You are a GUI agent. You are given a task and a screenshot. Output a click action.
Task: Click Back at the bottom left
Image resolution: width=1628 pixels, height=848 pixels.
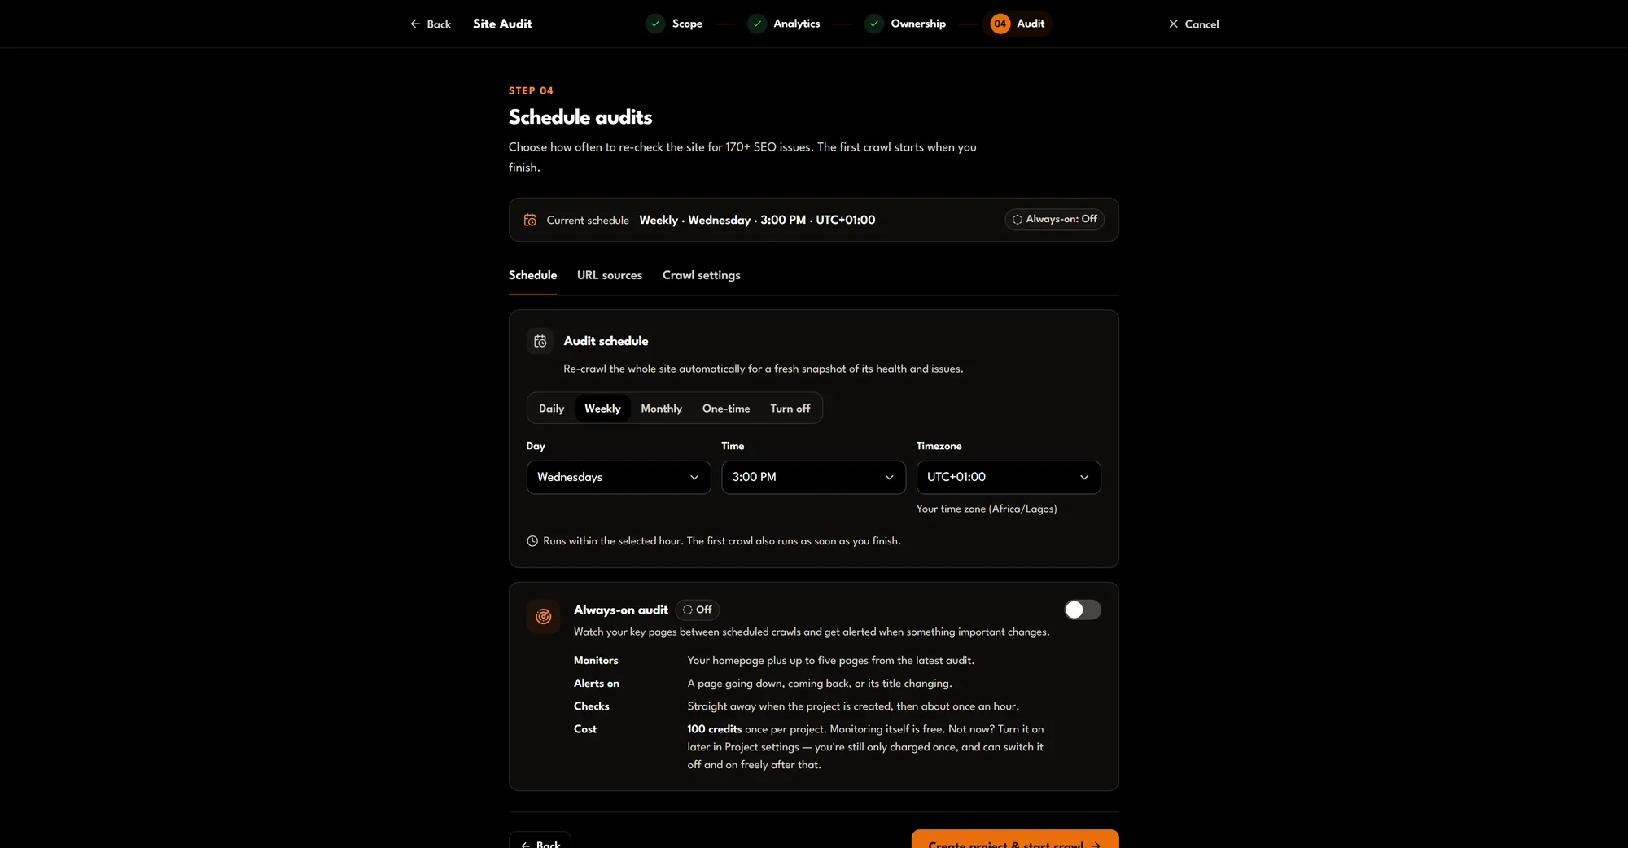[540, 841]
